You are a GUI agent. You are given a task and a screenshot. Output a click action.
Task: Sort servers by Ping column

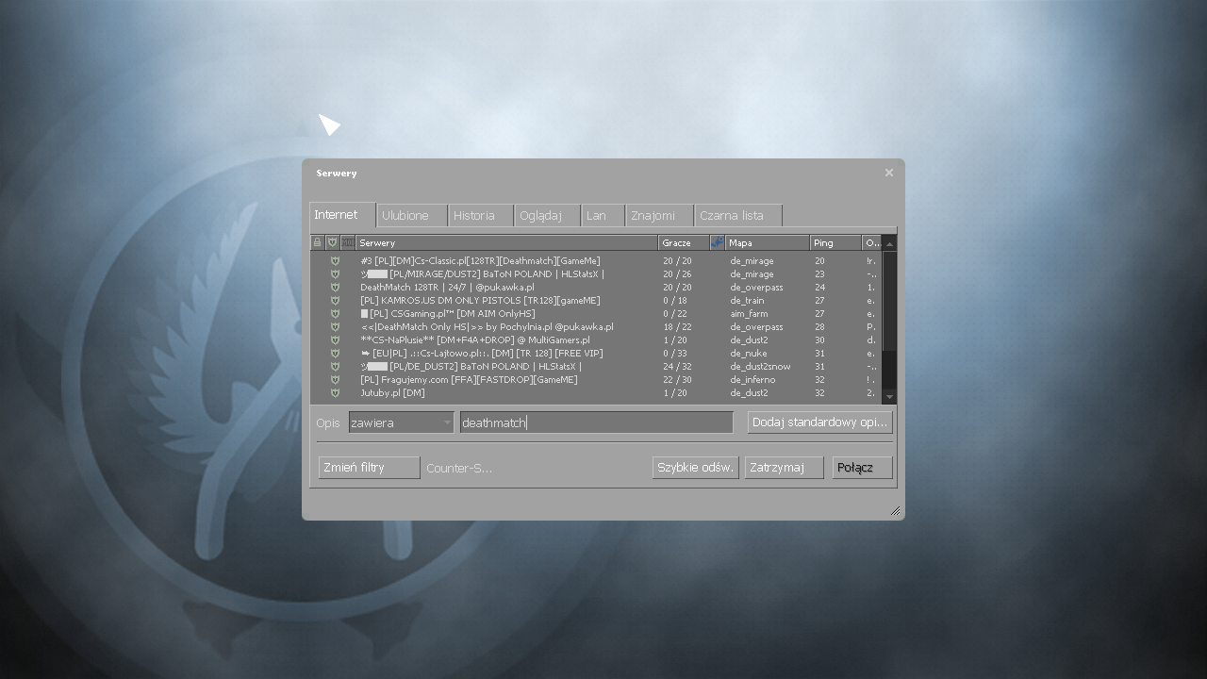835,242
